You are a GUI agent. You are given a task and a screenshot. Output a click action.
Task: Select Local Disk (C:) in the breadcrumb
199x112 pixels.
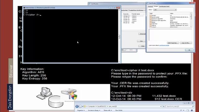click(x=102, y=106)
